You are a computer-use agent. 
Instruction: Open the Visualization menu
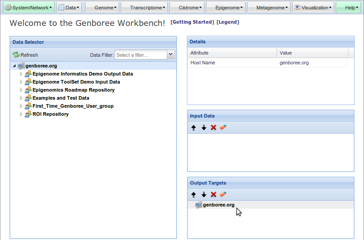pos(313,8)
